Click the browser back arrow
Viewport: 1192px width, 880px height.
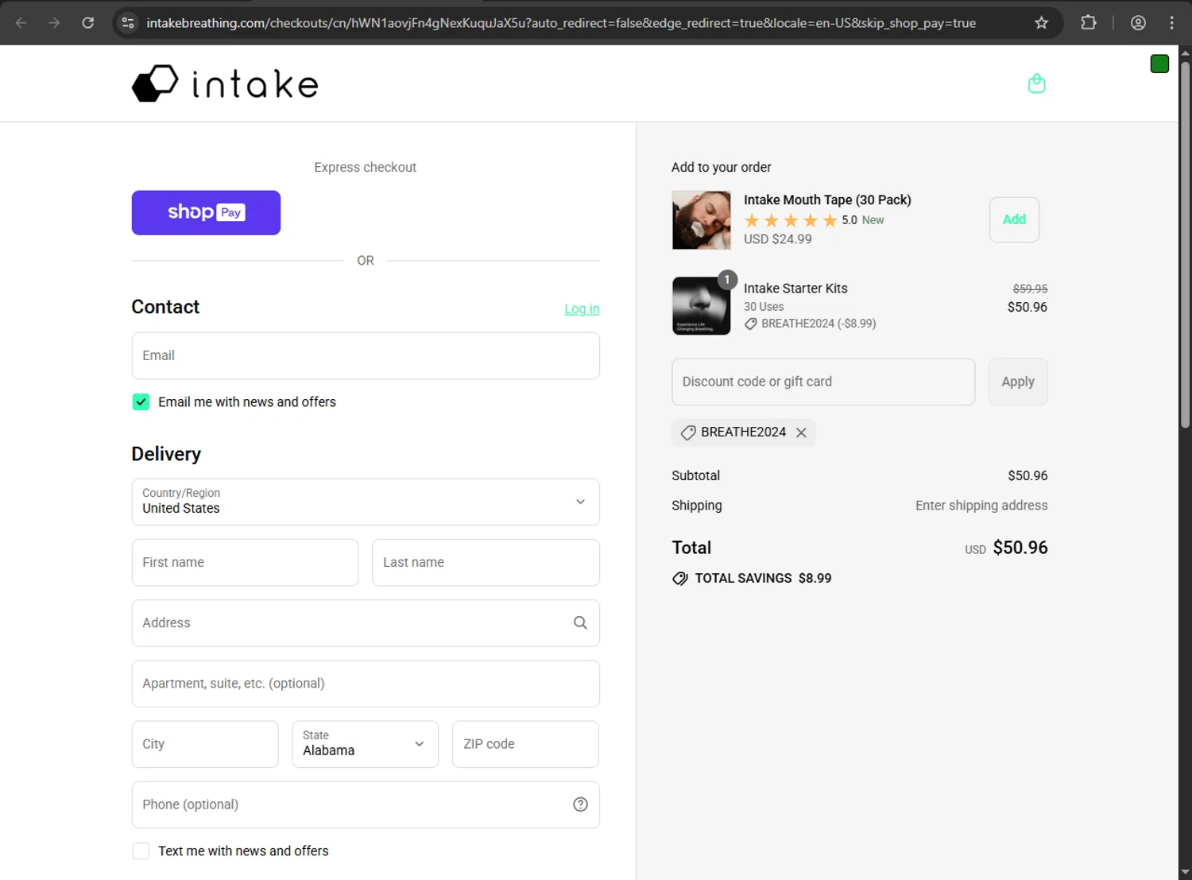(x=21, y=23)
